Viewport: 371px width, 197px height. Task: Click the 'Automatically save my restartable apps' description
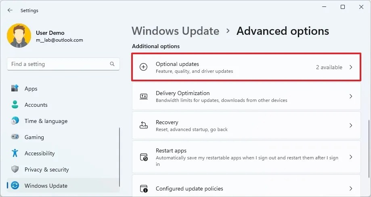247,161
